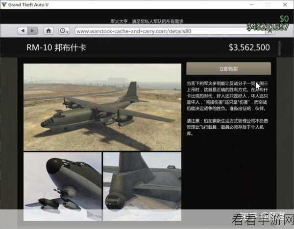Close the Grand Theft Auto V window
This screenshot has height=229, width=294.
pyautogui.click(x=285, y=4)
